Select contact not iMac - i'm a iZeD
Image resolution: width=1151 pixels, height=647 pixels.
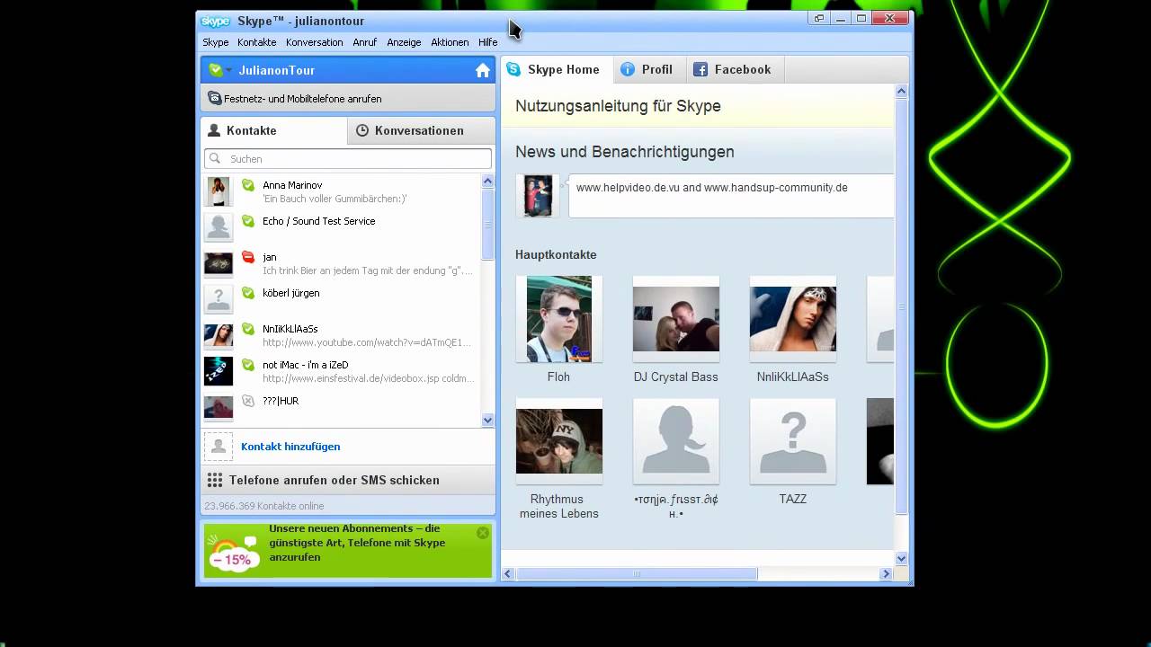[x=341, y=371]
